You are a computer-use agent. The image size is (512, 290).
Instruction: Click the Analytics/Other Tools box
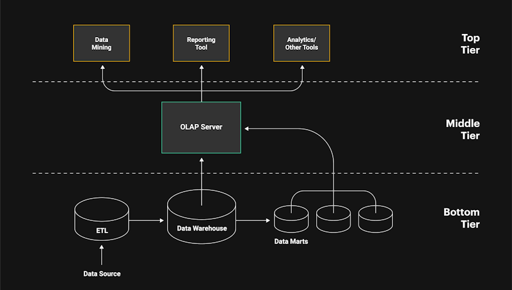[x=301, y=43]
